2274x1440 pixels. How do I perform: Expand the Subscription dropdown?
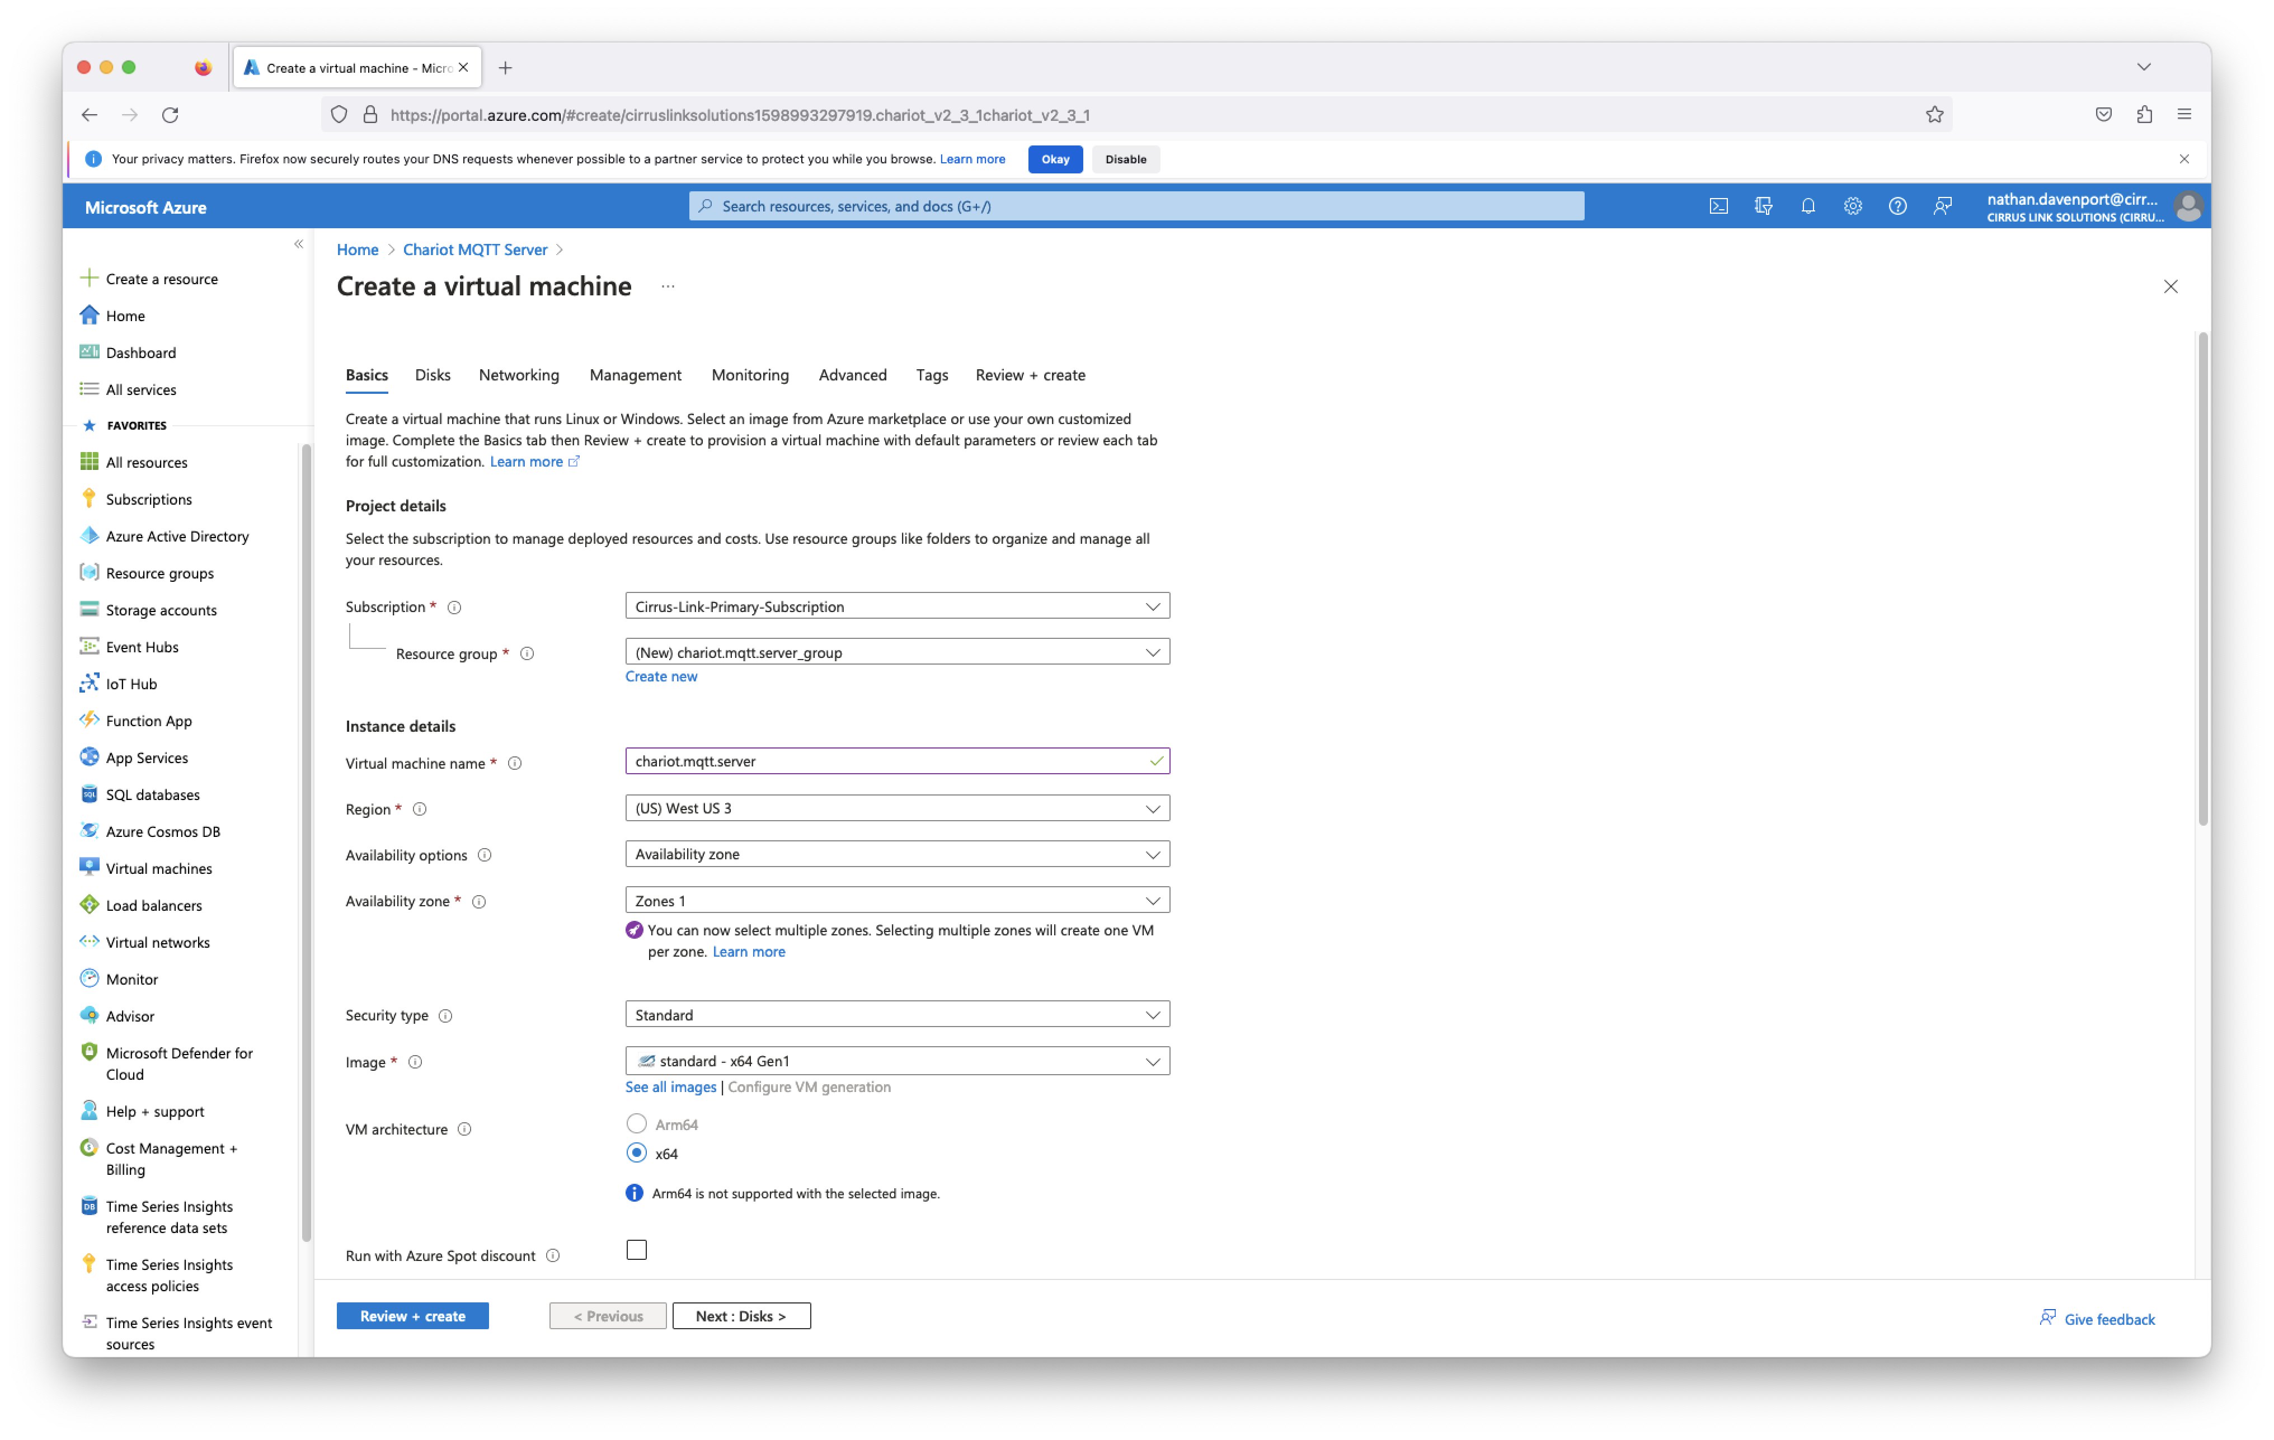(897, 605)
